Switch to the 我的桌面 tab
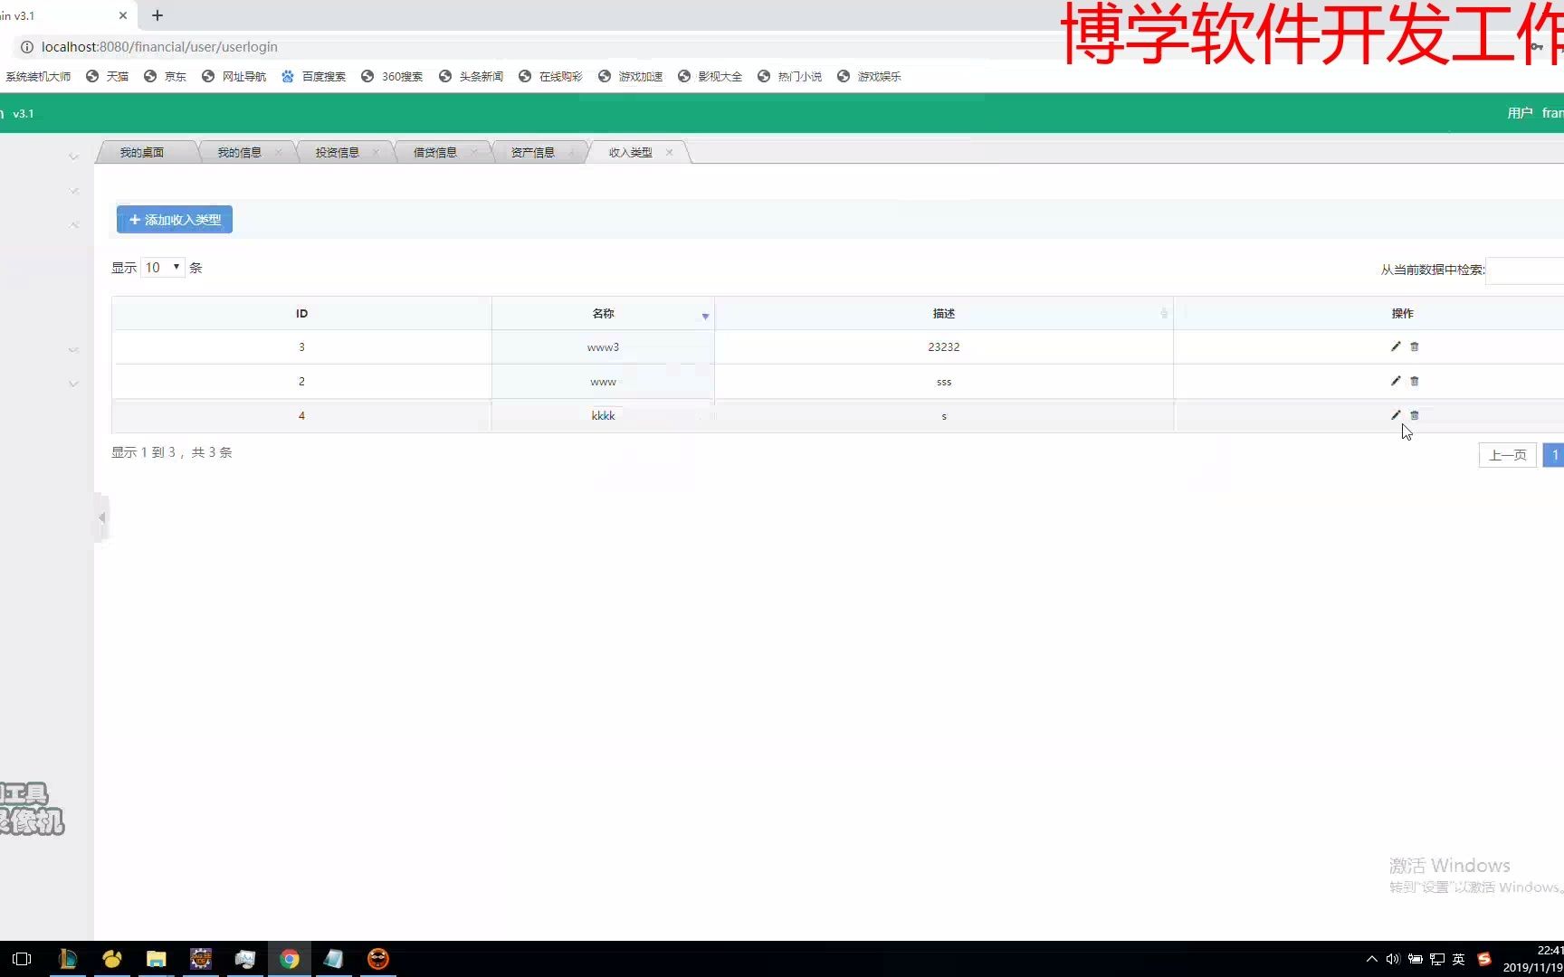Viewport: 1564px width, 977px height. coord(142,152)
